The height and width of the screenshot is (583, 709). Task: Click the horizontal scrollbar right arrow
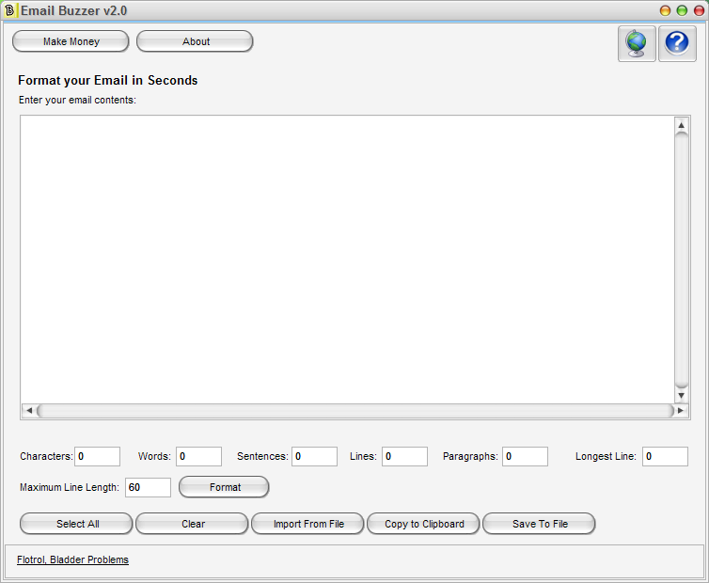click(x=674, y=411)
